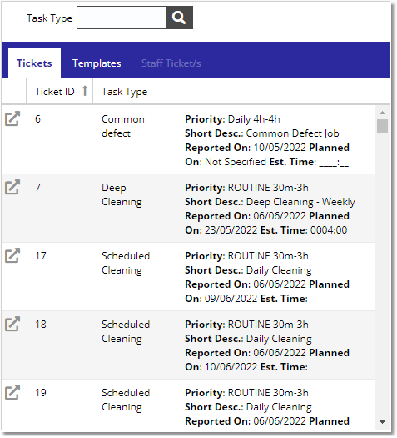Viewport: 397px width, 438px height.
Task: Sort by the Task Type column header
Action: [x=124, y=92]
